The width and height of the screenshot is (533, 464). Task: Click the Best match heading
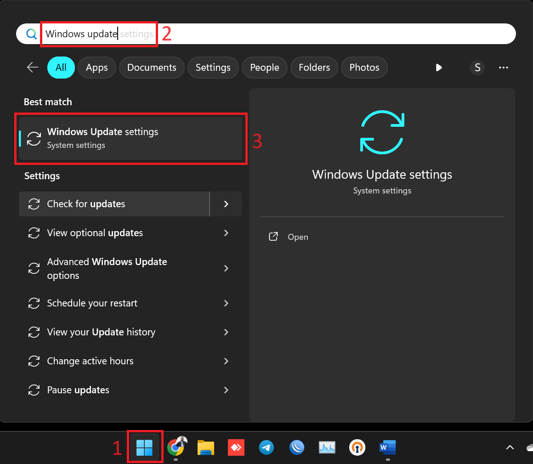pyautogui.click(x=48, y=102)
